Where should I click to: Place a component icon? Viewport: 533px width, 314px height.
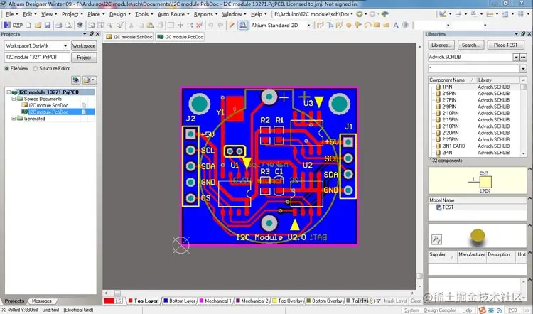(x=405, y=25)
